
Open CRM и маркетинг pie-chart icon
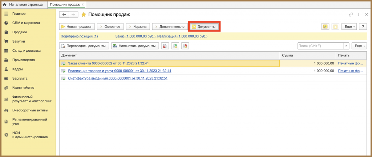click(7, 23)
